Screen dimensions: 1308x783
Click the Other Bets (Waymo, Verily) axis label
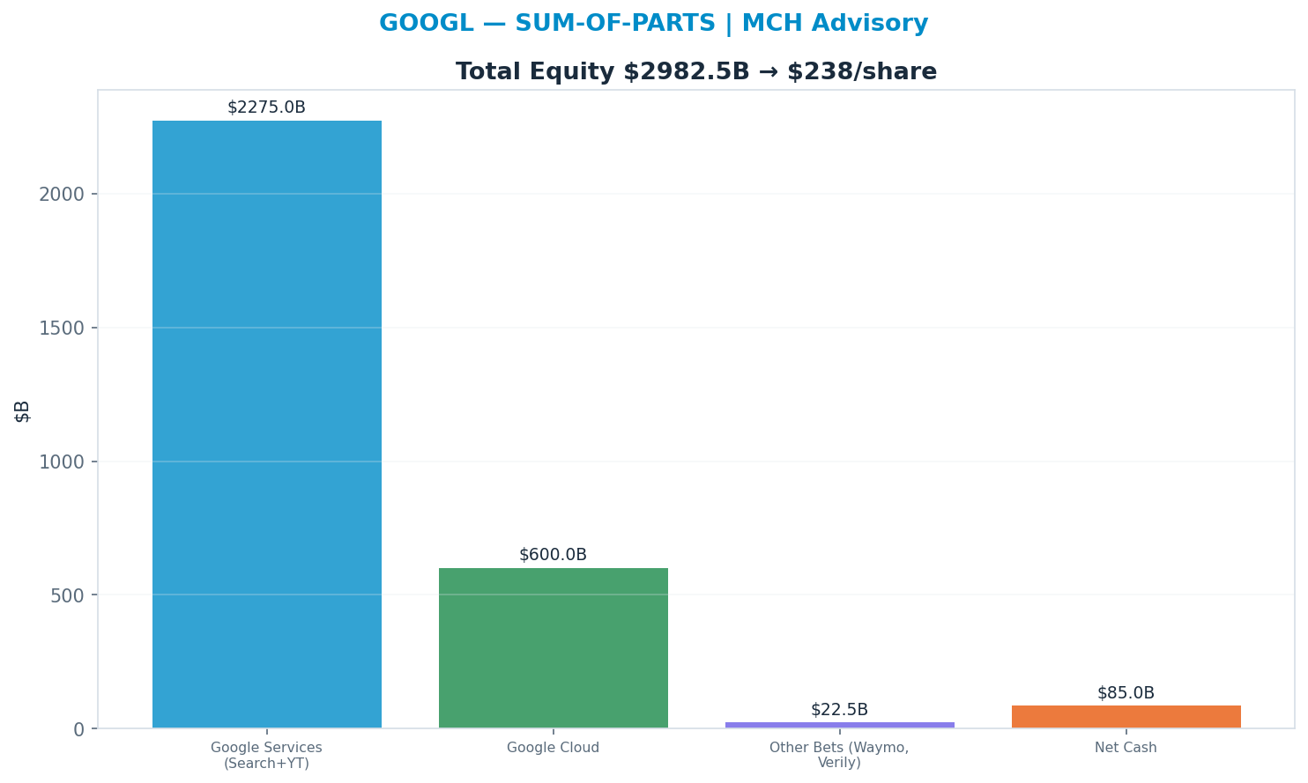tap(839, 756)
